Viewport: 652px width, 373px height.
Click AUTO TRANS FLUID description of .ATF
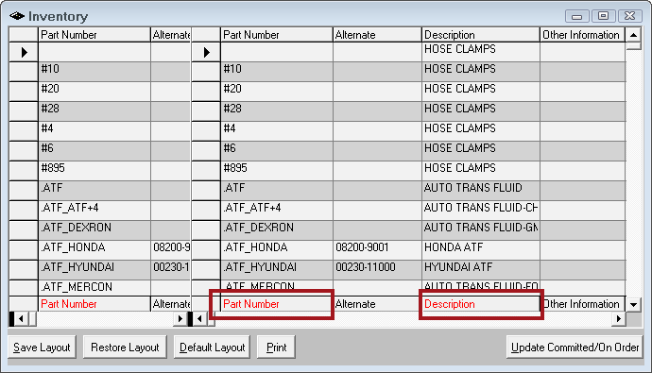pos(481,191)
